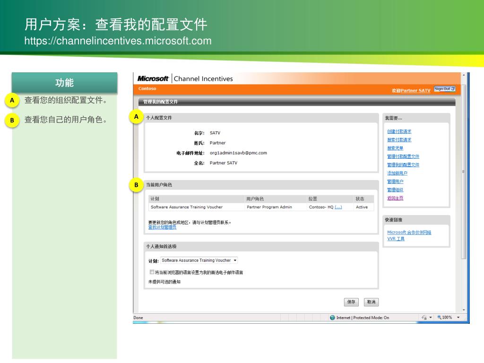Click the Microsoft logo in the header
This screenshot has width=484, height=363.
(153, 79)
